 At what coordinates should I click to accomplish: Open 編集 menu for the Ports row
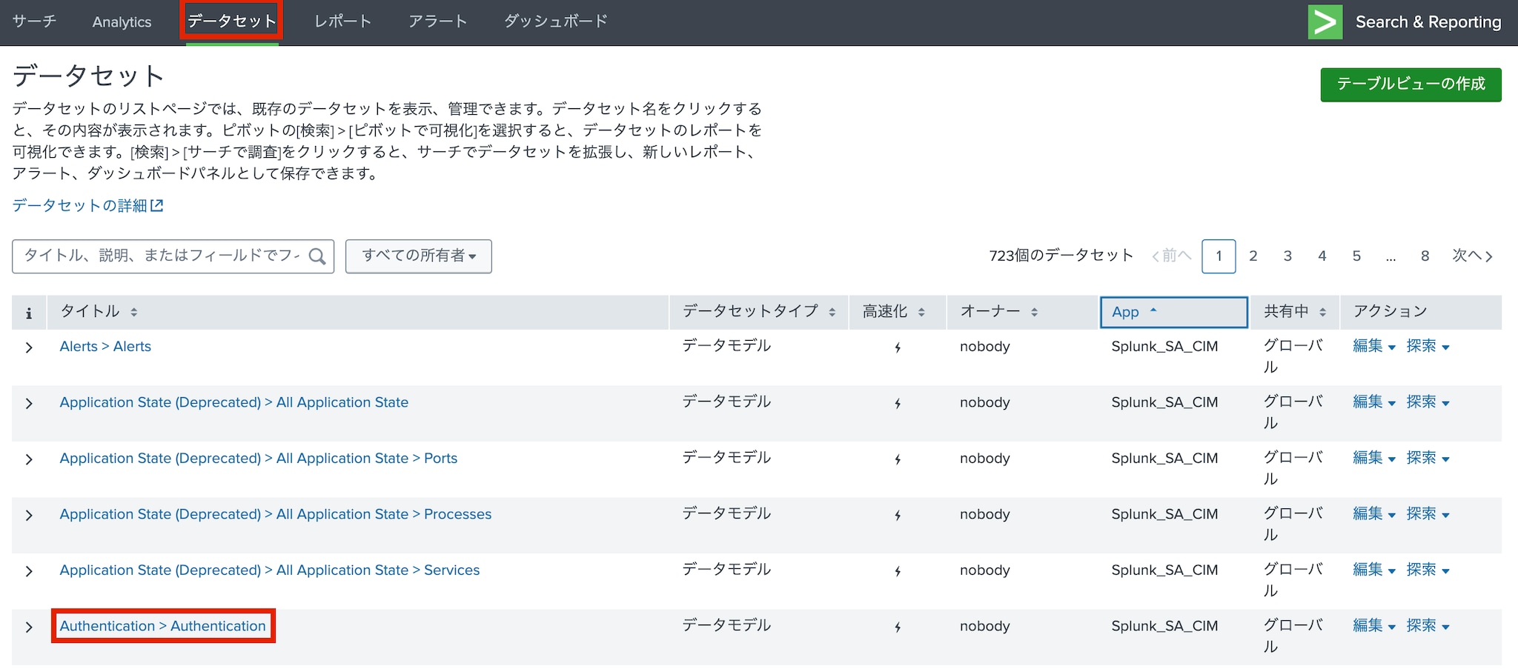click(1373, 458)
